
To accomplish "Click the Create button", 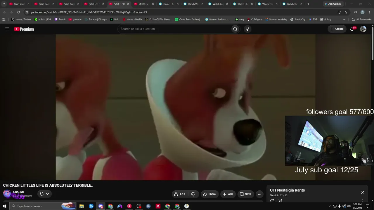I will [x=337, y=29].
